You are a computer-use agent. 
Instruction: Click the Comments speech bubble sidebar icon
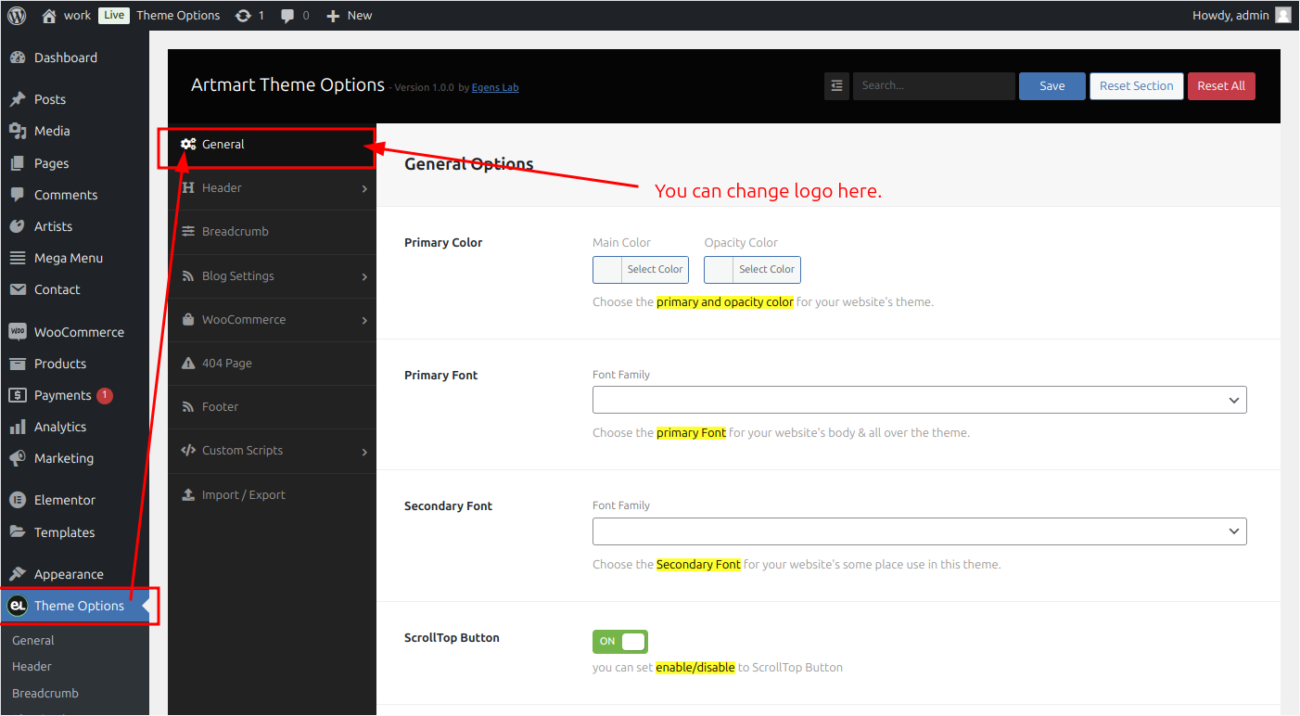(x=17, y=195)
